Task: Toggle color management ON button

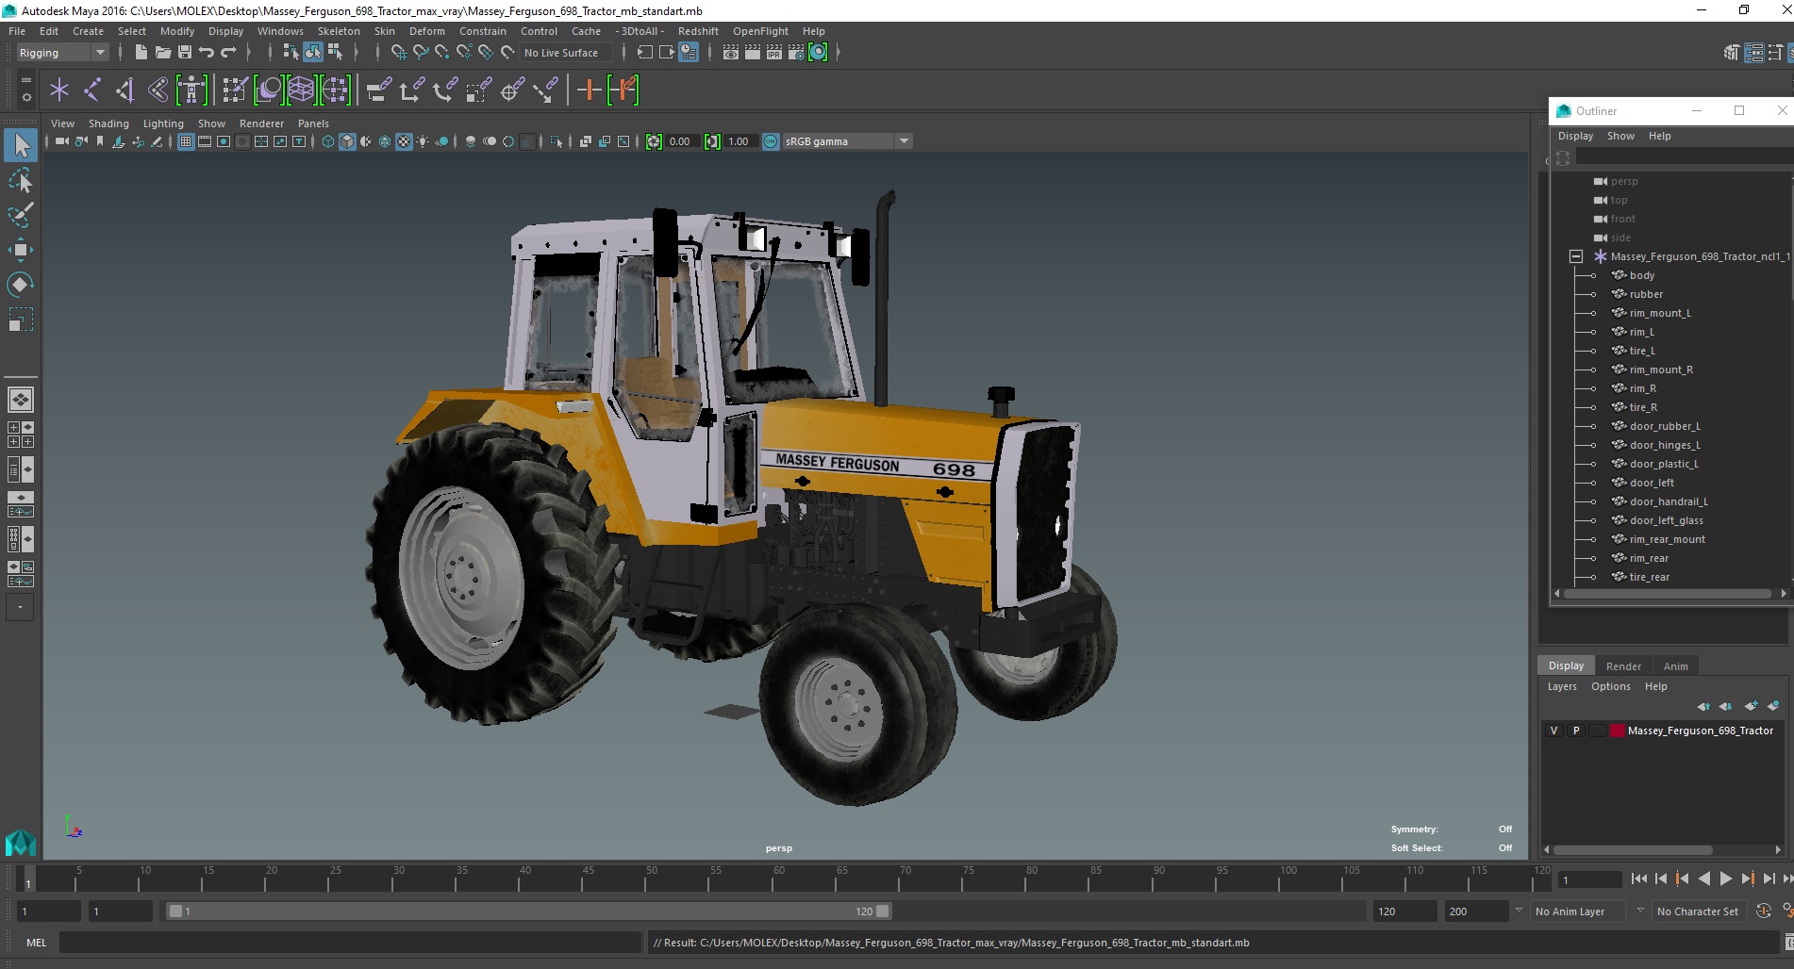Action: pos(771,141)
